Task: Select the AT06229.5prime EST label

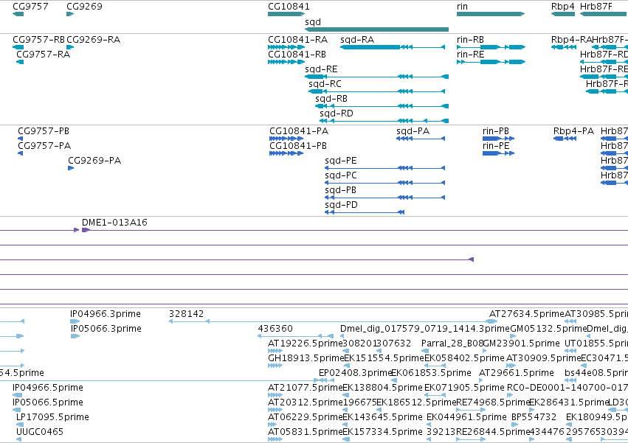Action: pyautogui.click(x=306, y=417)
